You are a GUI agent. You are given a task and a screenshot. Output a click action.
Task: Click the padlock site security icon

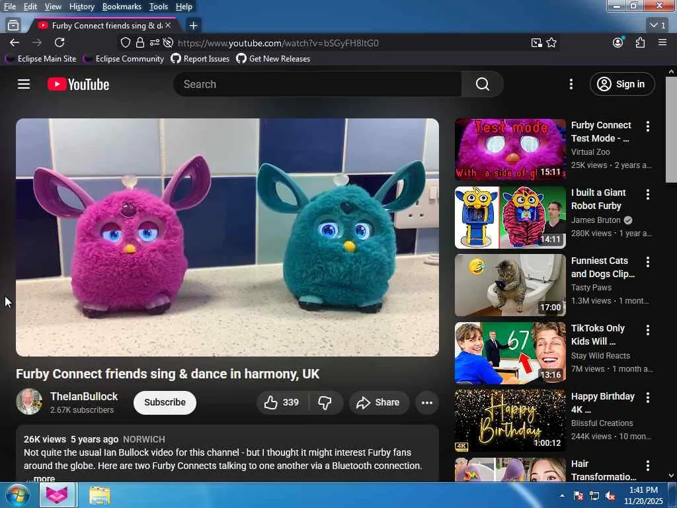[140, 43]
